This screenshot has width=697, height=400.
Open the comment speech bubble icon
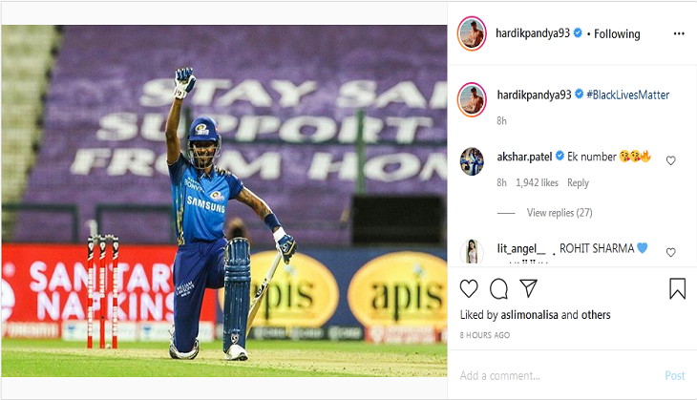coord(498,289)
